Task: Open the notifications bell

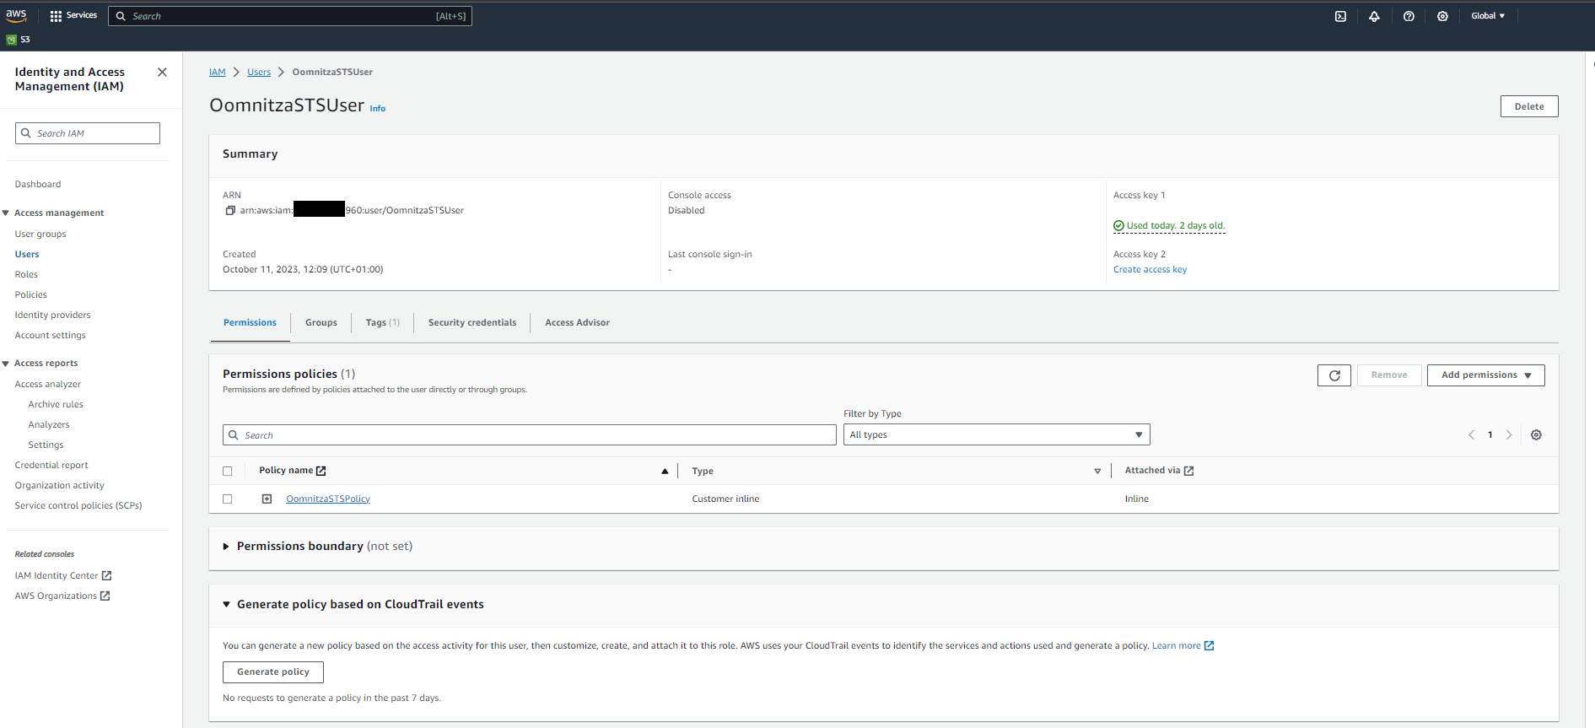Action: tap(1374, 16)
